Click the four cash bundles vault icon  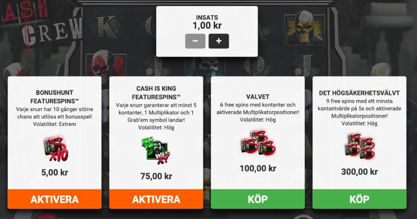pos(360,146)
